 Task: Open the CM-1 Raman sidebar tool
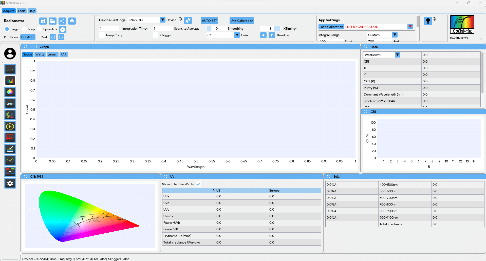10,138
